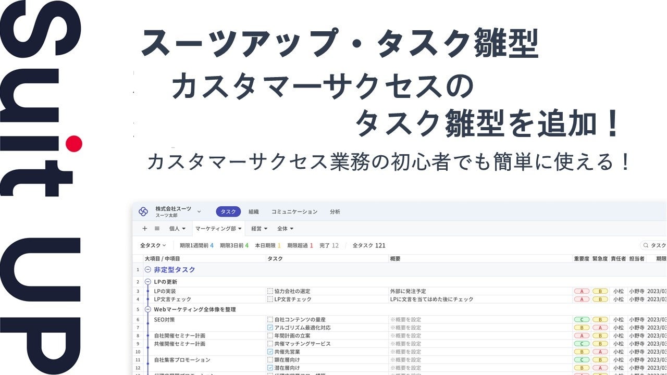The image size is (667, 375).
Task: Filter by 本日期限 tasks
Action: (x=268, y=245)
